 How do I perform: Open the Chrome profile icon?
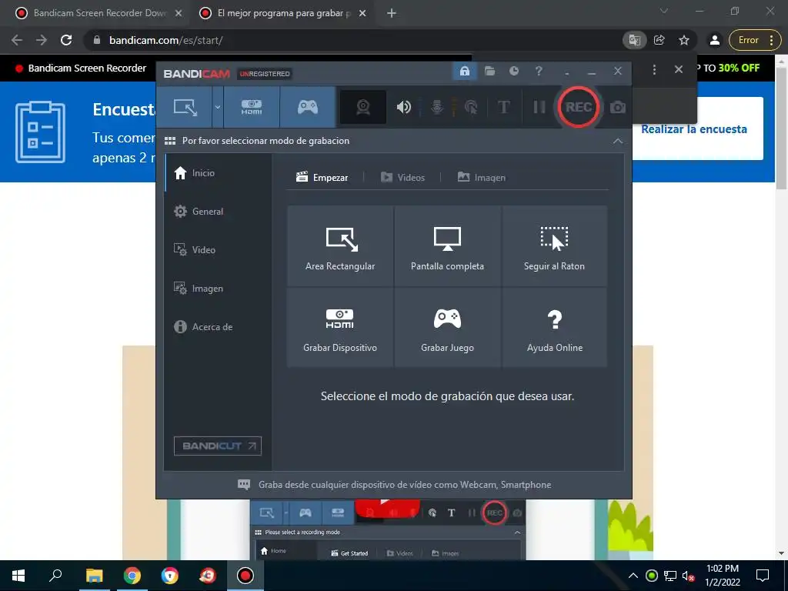pos(714,40)
